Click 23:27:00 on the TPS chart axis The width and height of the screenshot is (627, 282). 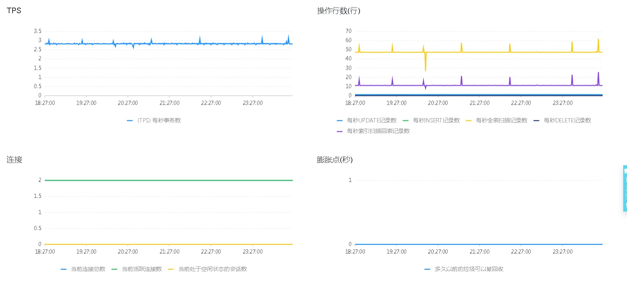(253, 103)
